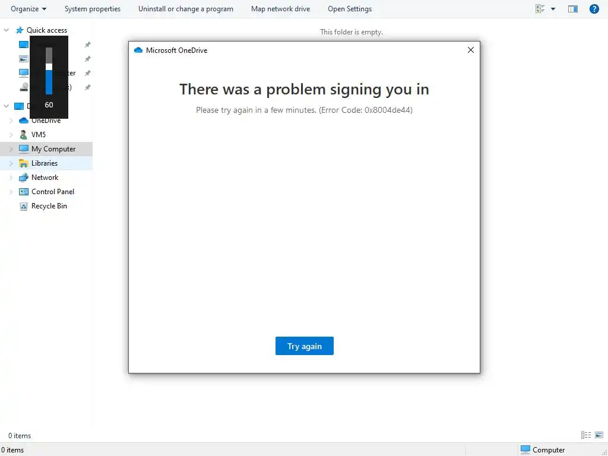Close the Microsoft OneDrive dialog
The height and width of the screenshot is (456, 608).
coord(471,50)
